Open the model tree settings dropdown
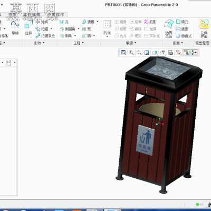Image resolution: width=211 pixels, height=211 pixels. [x=3, y=62]
